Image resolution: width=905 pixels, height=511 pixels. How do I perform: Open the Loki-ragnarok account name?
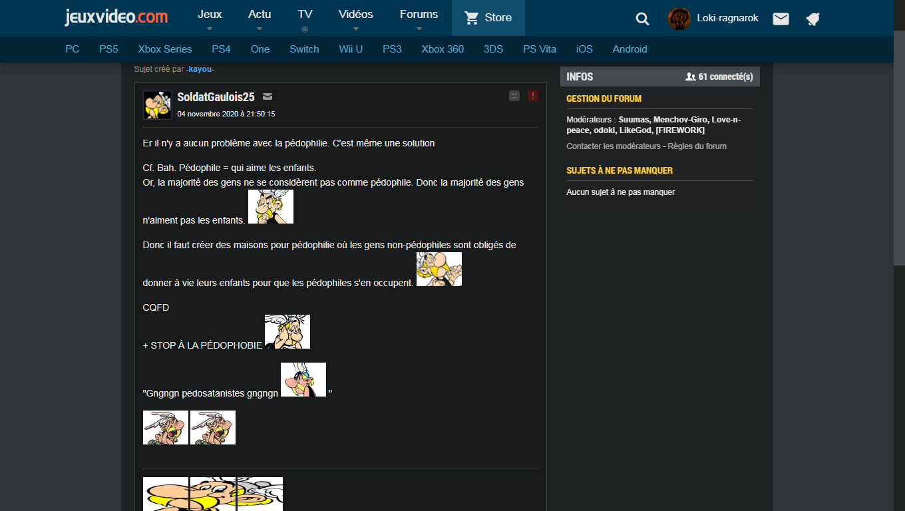(727, 19)
